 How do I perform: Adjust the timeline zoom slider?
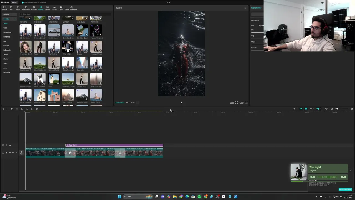point(337,109)
